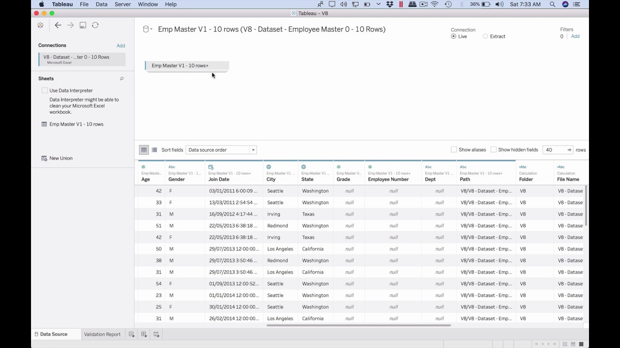
Task: Open the Help menu
Action: pos(171,4)
